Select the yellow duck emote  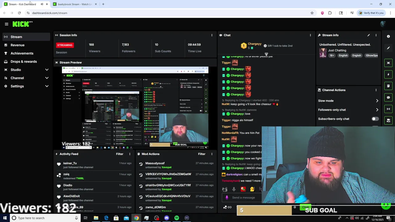[252, 189]
